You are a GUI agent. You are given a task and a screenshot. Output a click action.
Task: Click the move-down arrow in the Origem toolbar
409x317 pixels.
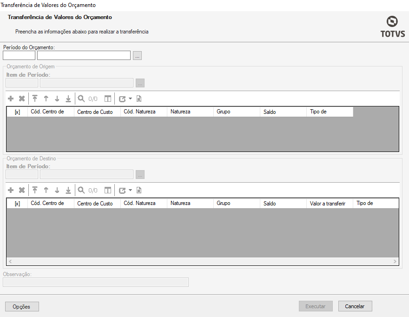[x=57, y=99]
